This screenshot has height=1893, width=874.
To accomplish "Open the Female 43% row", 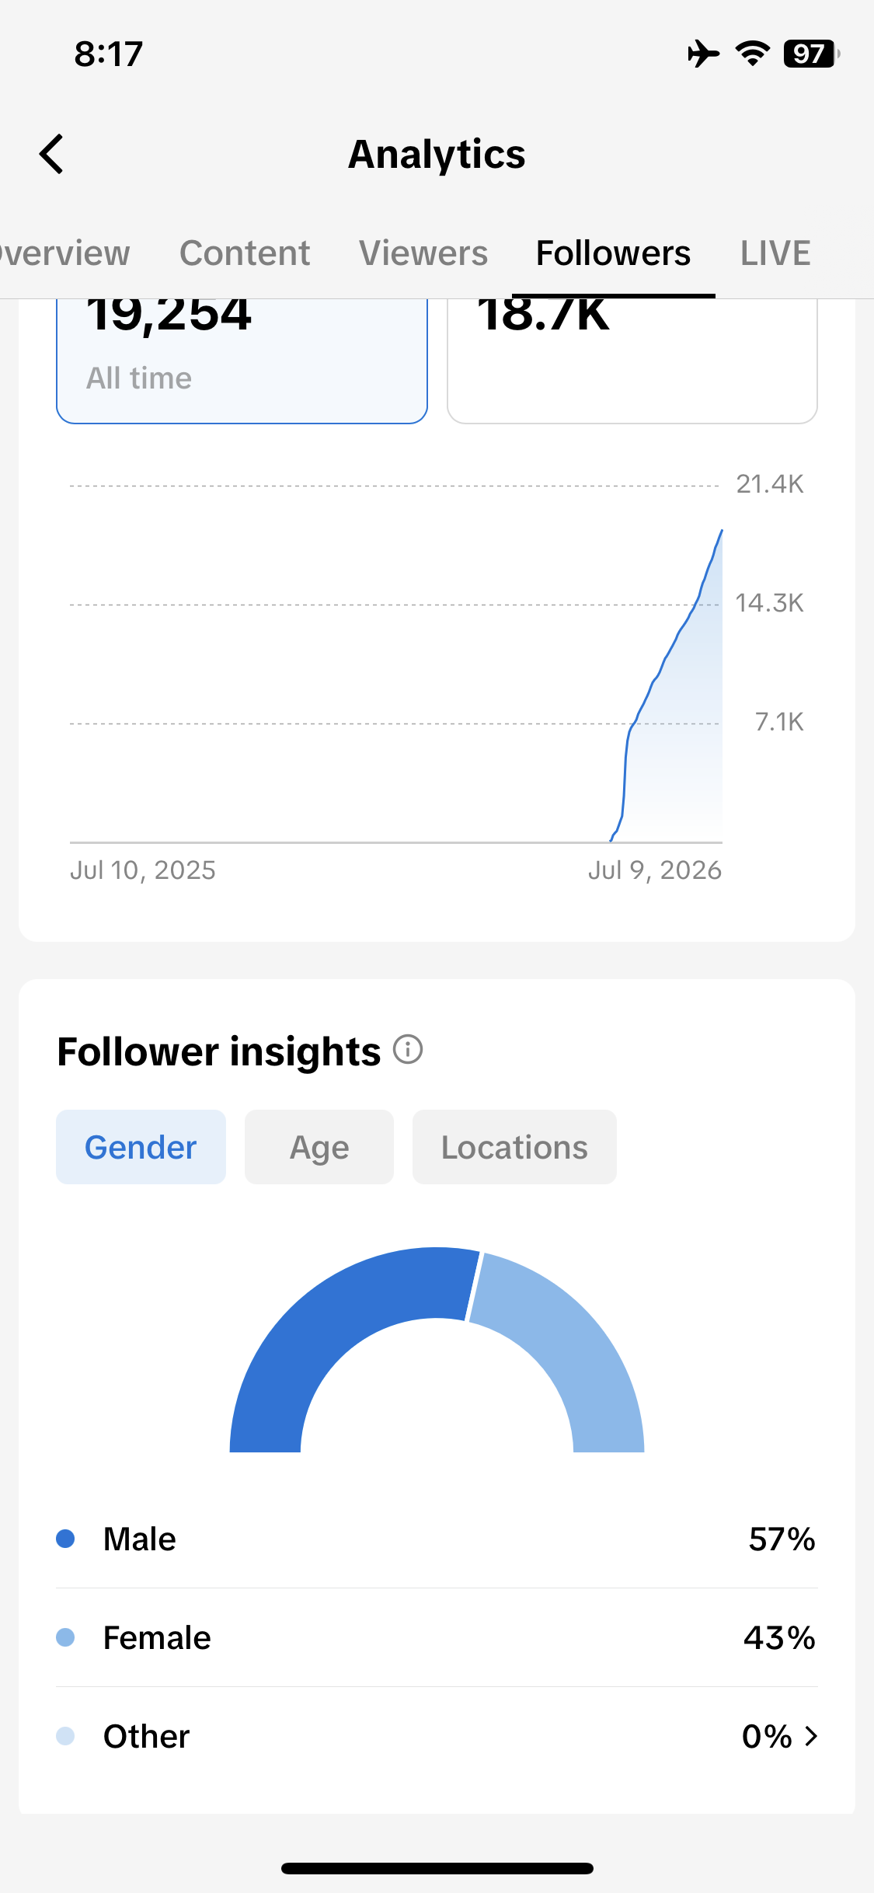I will (437, 1637).
